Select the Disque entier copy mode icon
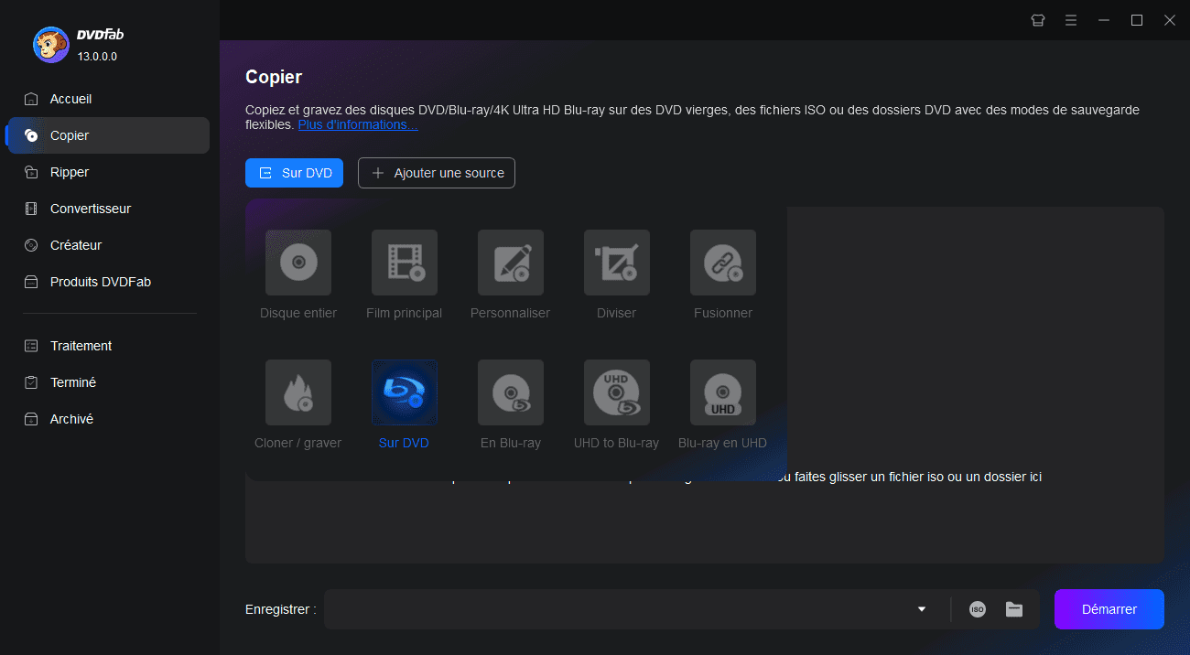This screenshot has height=655, width=1190. [298, 263]
